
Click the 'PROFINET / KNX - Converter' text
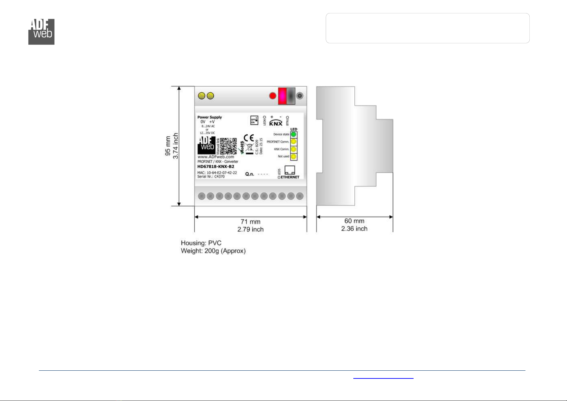tap(218, 162)
